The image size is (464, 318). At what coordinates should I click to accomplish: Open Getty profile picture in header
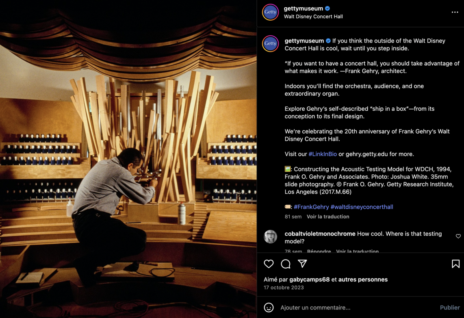(271, 12)
